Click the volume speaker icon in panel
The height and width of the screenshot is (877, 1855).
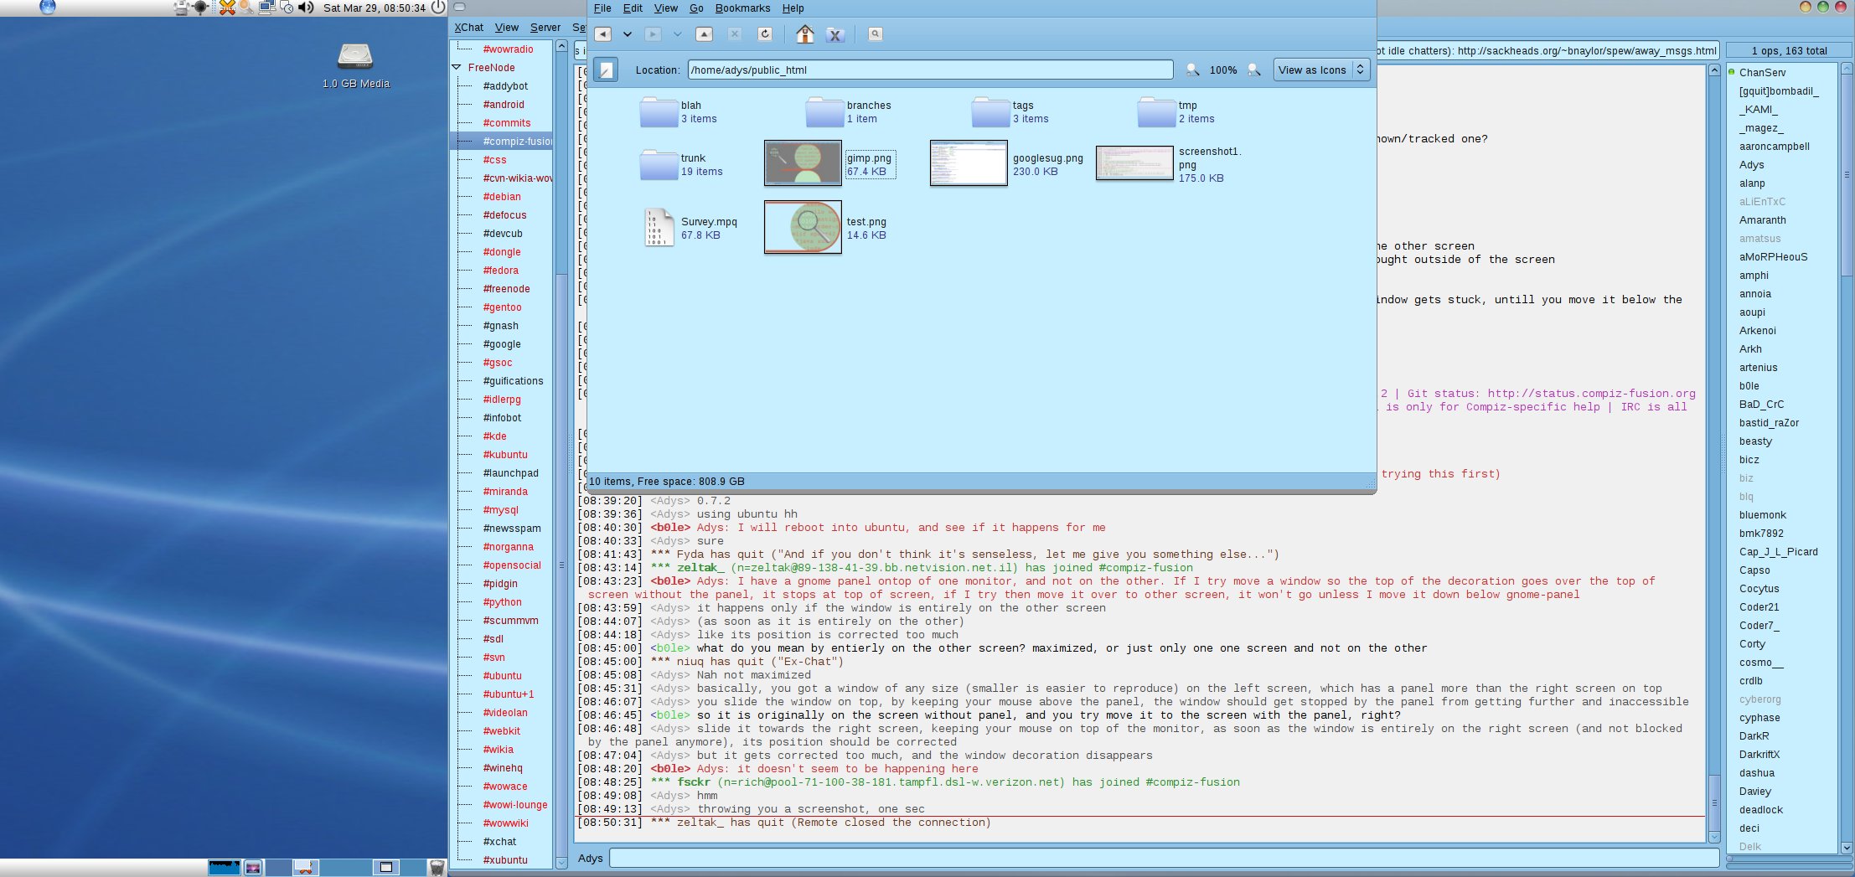(306, 8)
